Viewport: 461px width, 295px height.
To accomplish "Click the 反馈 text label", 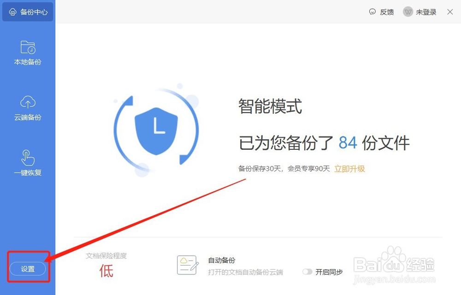I will (387, 12).
